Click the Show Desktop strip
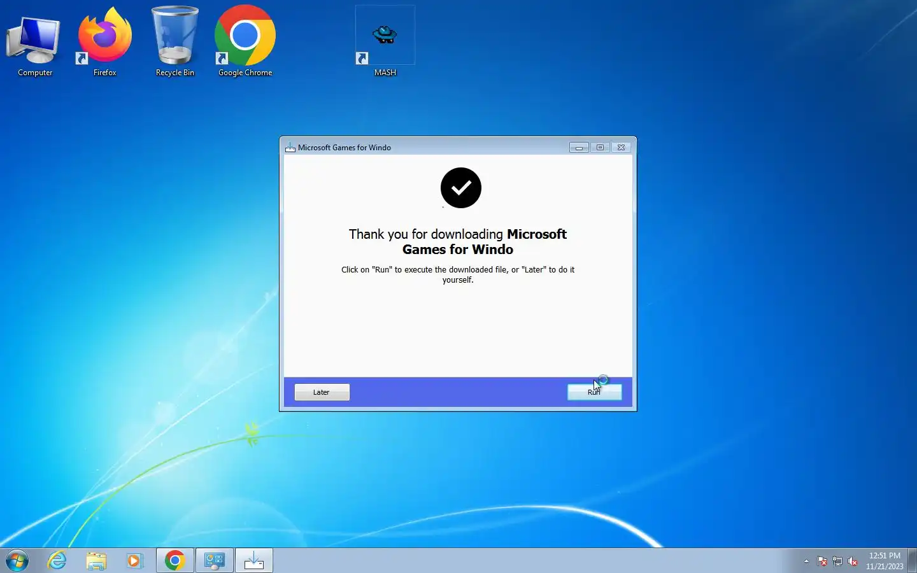The width and height of the screenshot is (917, 573). (x=912, y=561)
